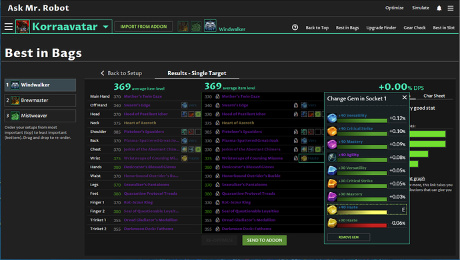Open the top-right hamburger menu
Image resolution: width=460 pixels, height=260 pixels.
[450, 8]
